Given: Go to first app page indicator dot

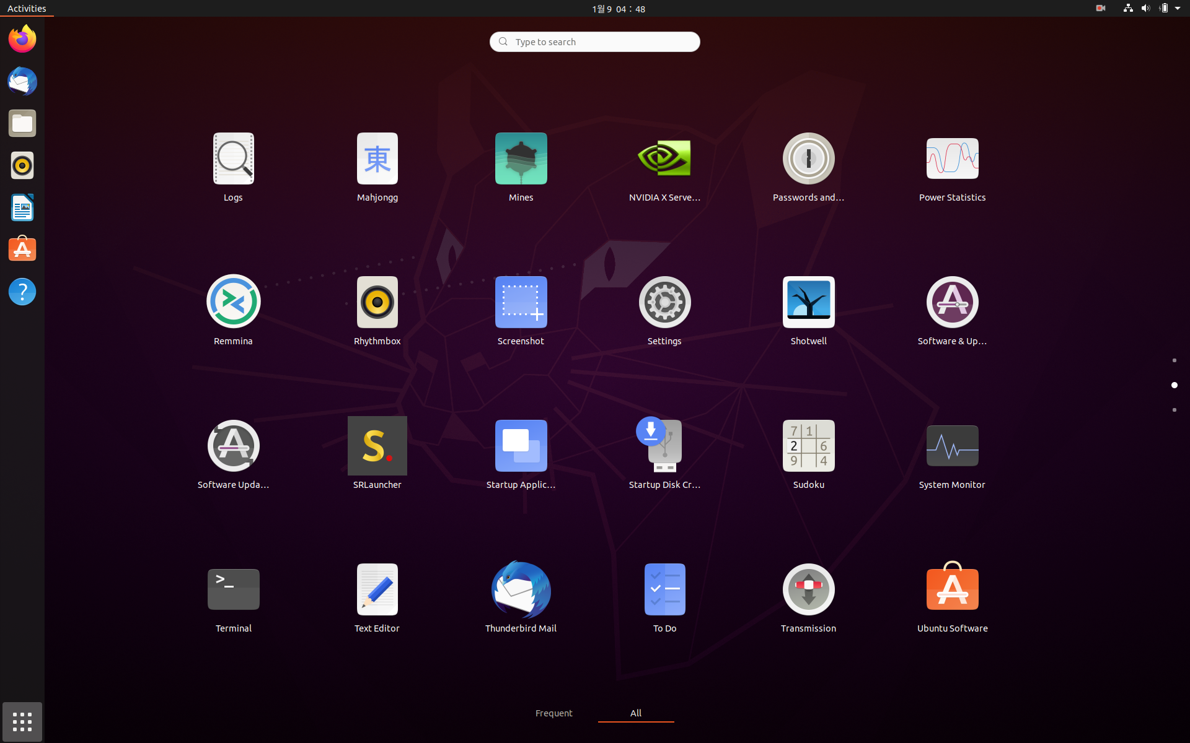Looking at the screenshot, I should [1174, 360].
